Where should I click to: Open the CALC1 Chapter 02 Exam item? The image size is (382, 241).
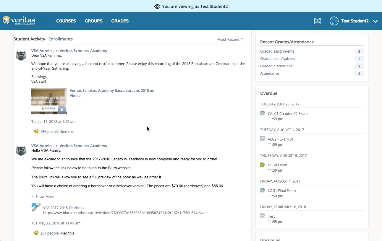(288, 114)
